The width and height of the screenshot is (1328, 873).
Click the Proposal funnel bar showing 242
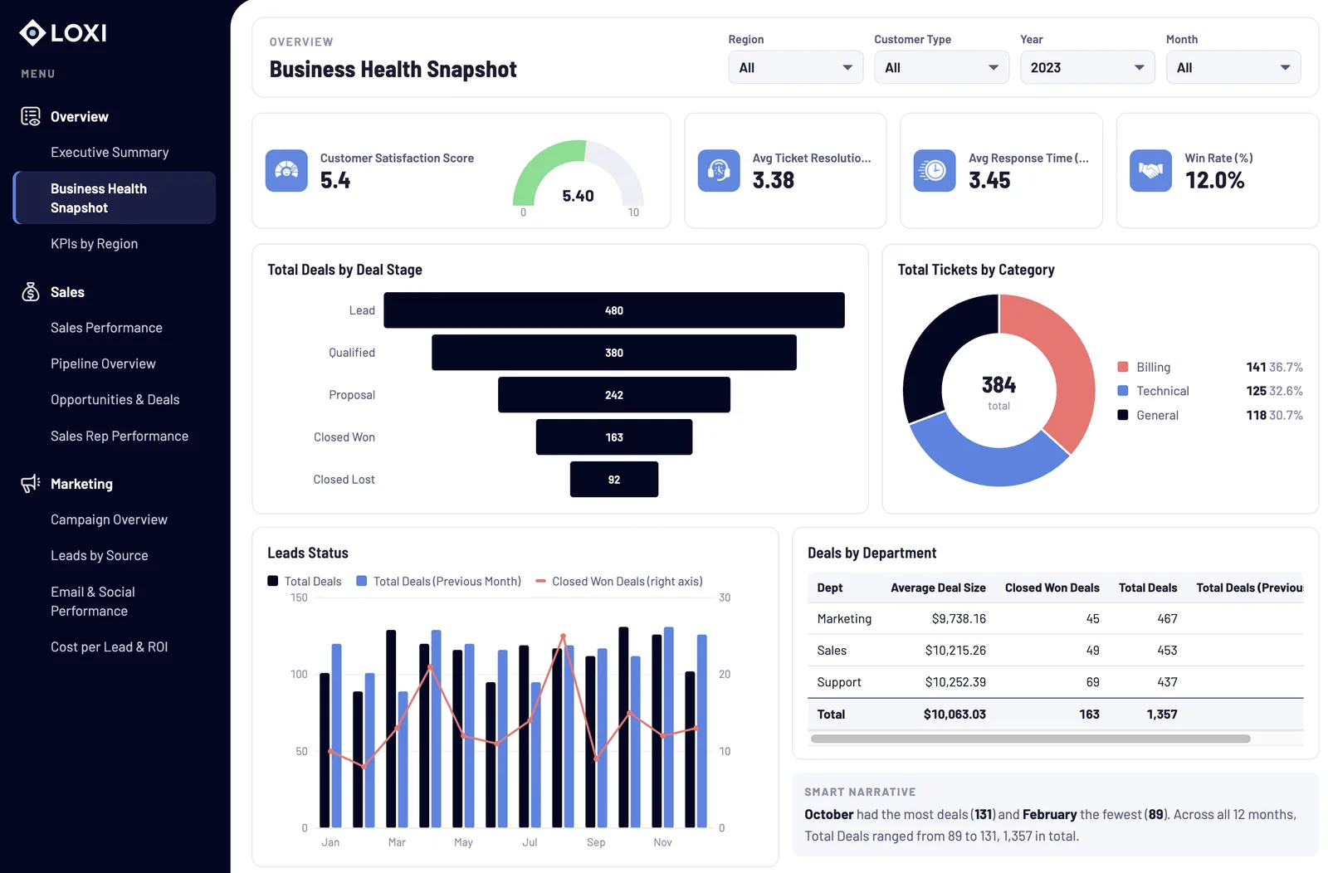coord(614,395)
